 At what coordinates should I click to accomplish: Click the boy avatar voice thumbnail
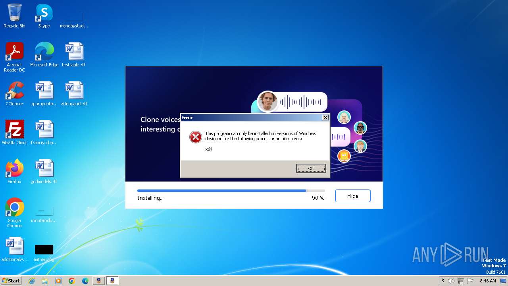[x=267, y=102]
